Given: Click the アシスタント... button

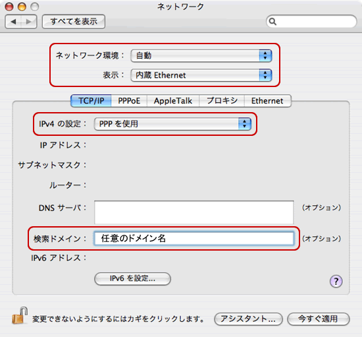Looking at the screenshot, I should click(x=248, y=319).
